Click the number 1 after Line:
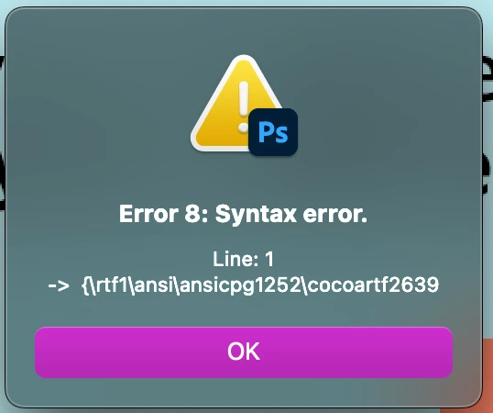Viewport: 493px width, 413px height. coord(269,260)
